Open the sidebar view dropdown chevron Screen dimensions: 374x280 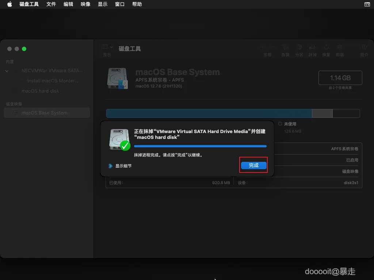click(x=111, y=47)
